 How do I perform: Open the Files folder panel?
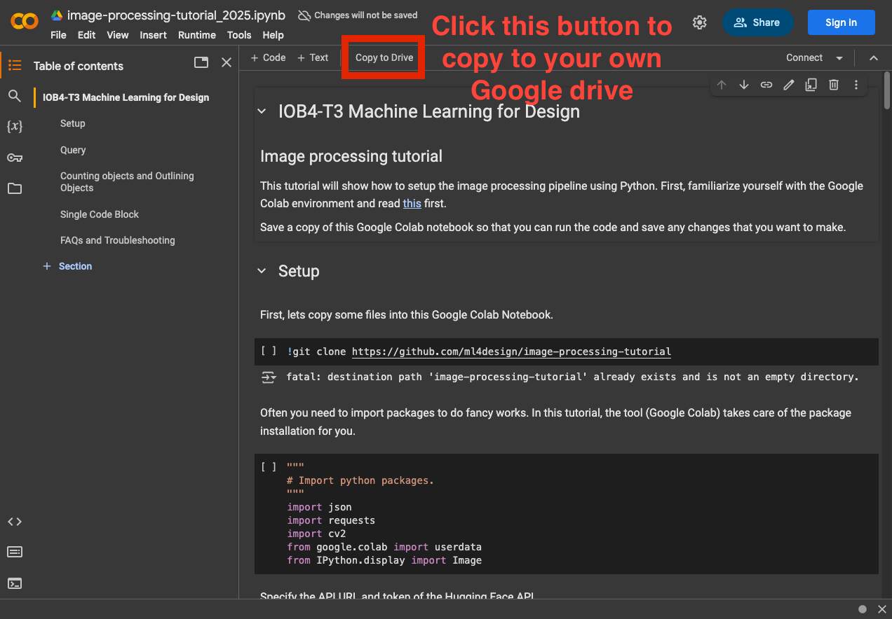click(x=15, y=188)
